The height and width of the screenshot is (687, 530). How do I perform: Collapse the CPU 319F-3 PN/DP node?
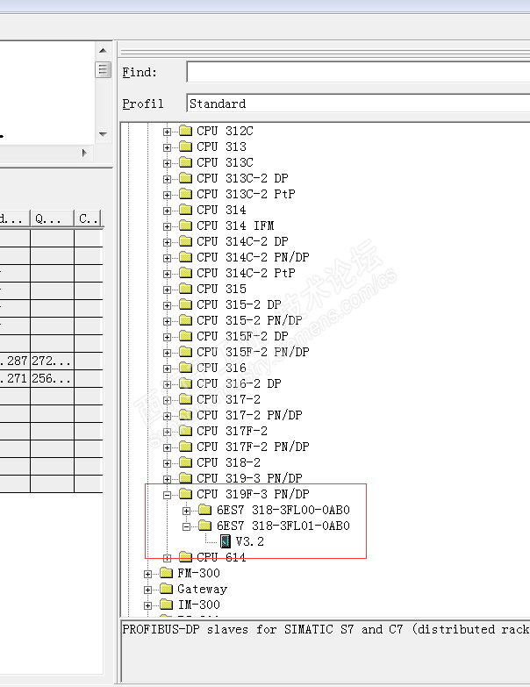pyautogui.click(x=167, y=495)
